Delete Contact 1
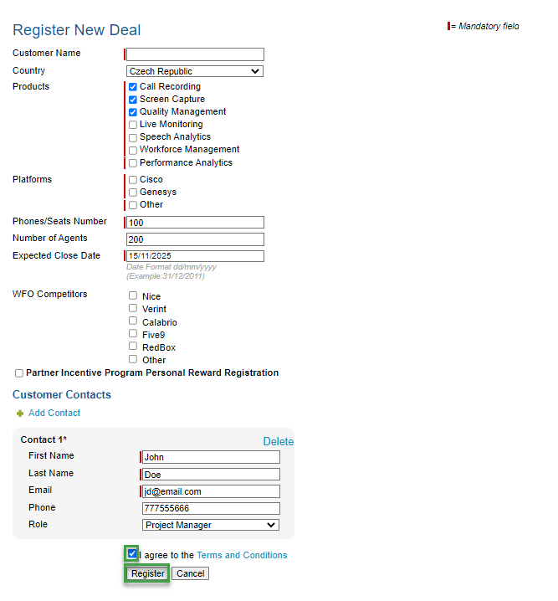Image resolution: width=558 pixels, height=601 pixels. (278, 441)
